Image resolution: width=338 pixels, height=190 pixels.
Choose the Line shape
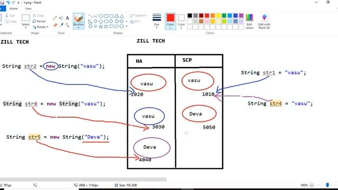coord(90,16)
